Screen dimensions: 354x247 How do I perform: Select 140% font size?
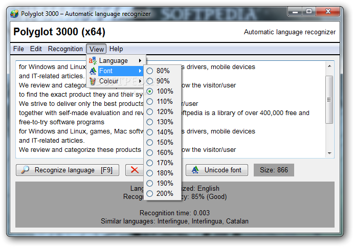pos(163,132)
